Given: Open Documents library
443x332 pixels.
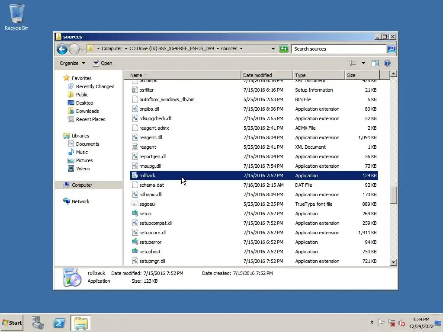Looking at the screenshot, I should [87, 144].
